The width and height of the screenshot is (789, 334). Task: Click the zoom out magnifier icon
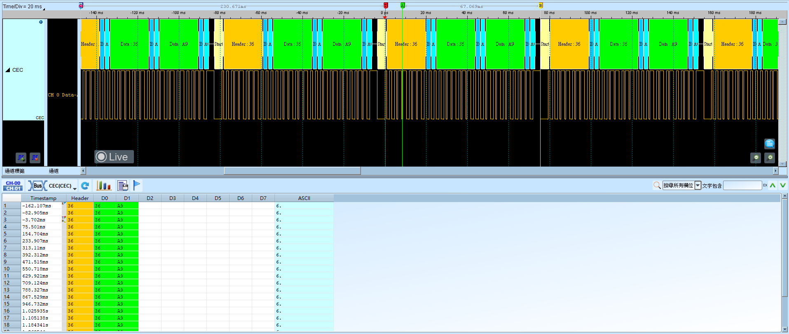coord(756,158)
